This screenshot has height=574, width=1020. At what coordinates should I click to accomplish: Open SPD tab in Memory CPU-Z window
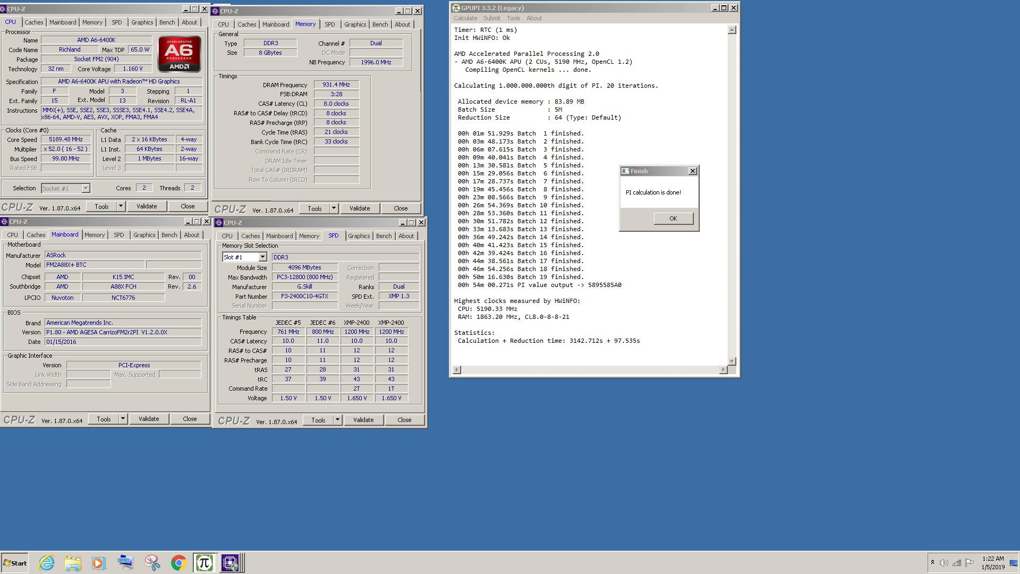pos(330,24)
